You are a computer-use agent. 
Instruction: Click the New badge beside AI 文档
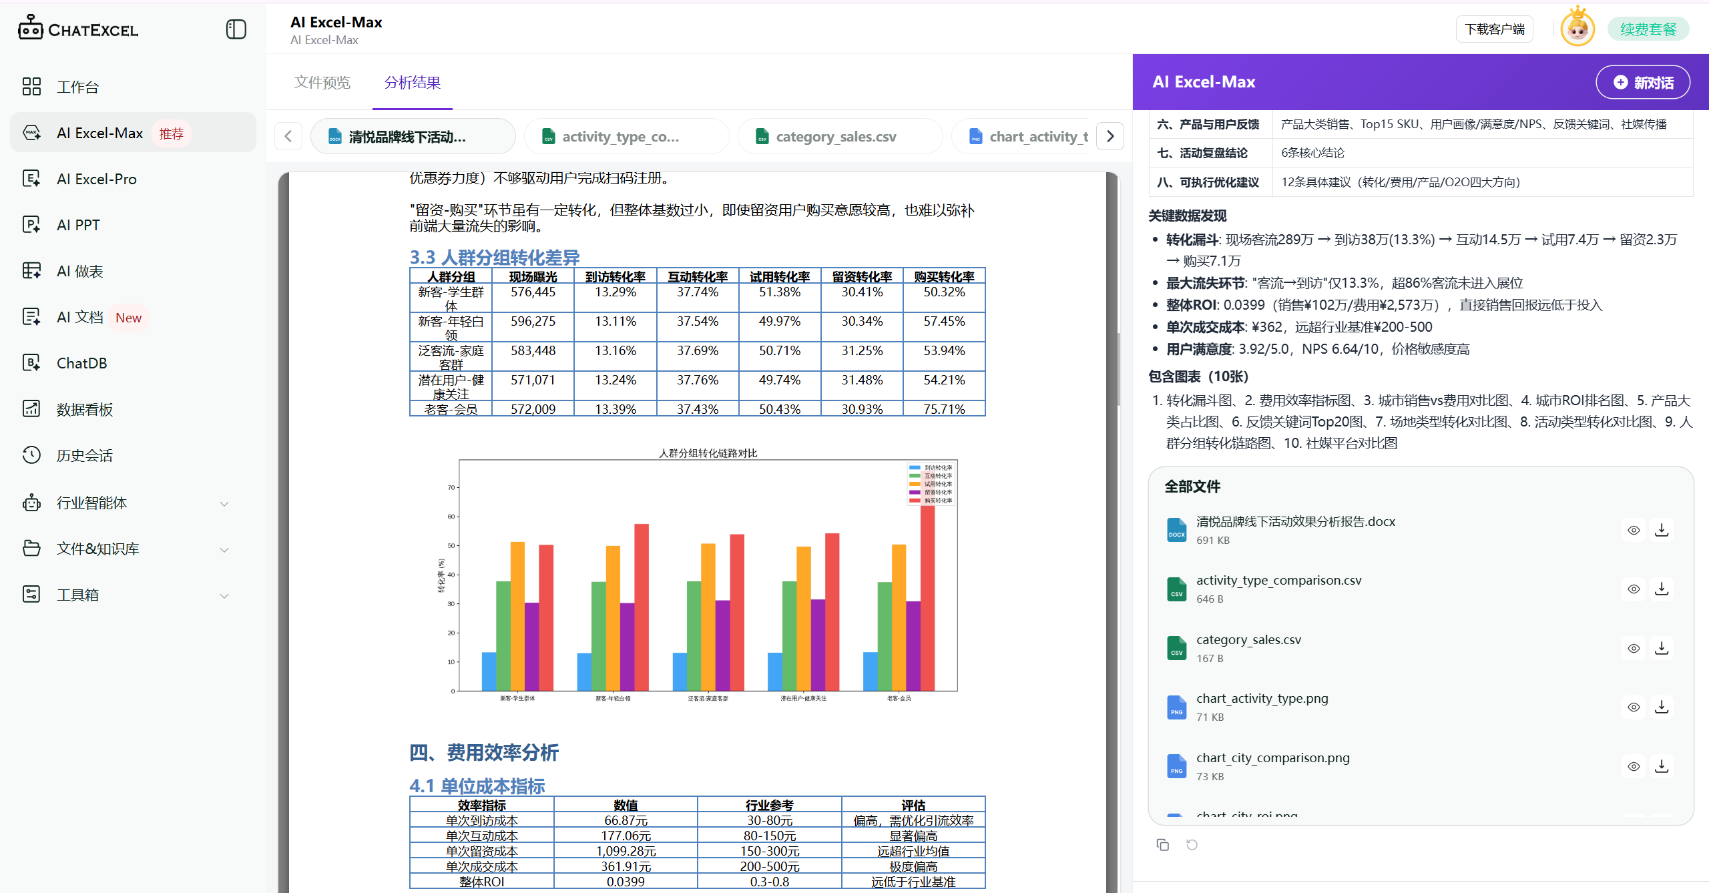coord(128,318)
